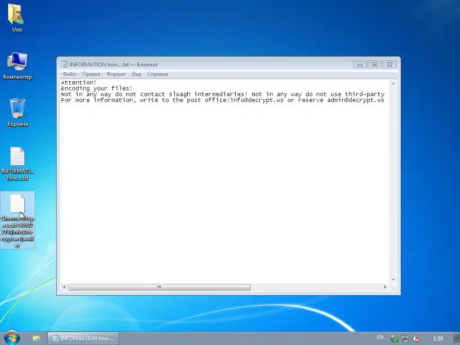Open the Правка menu
460x345 pixels.
(x=91, y=74)
